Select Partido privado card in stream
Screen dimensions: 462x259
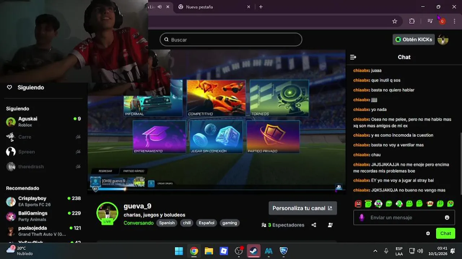(x=273, y=137)
